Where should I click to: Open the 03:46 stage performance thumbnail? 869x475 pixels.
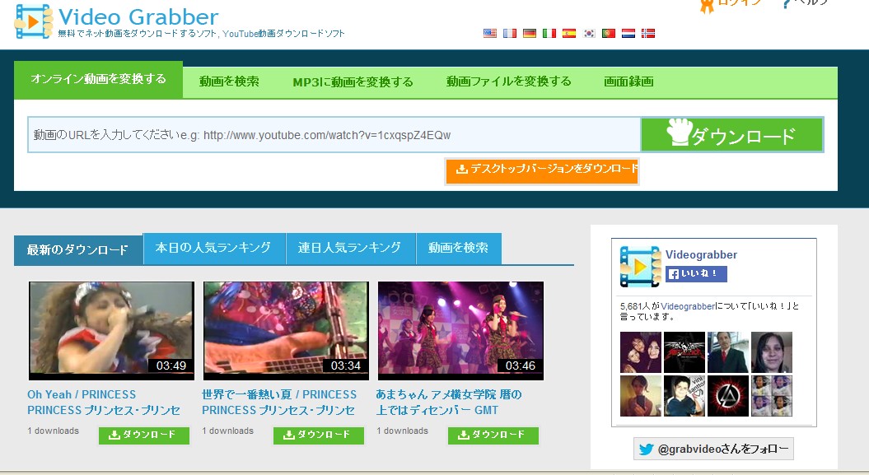click(460, 330)
